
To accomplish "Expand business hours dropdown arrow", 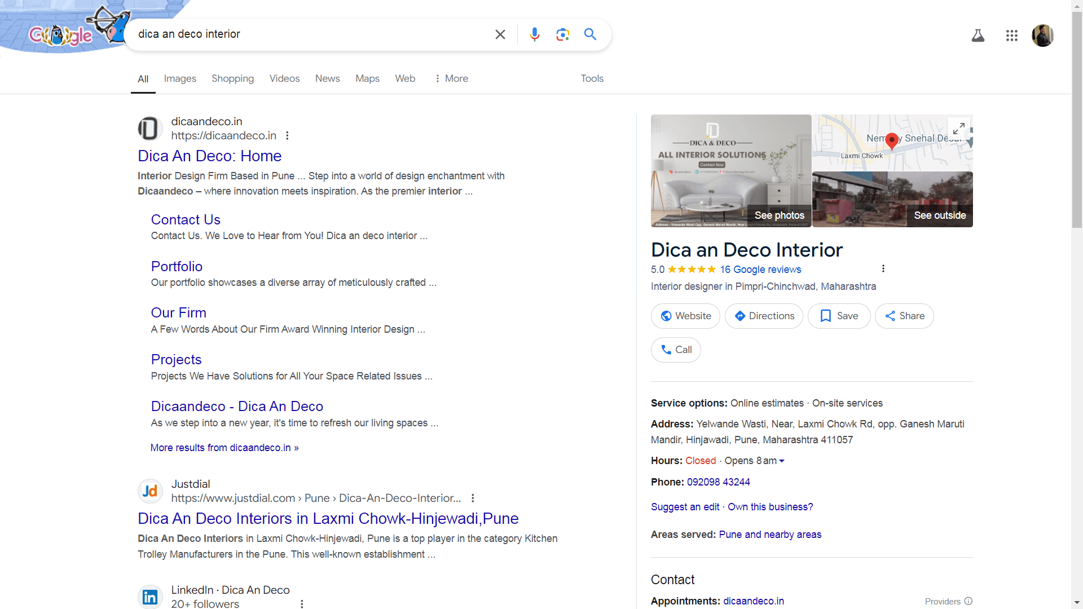I will point(782,461).
